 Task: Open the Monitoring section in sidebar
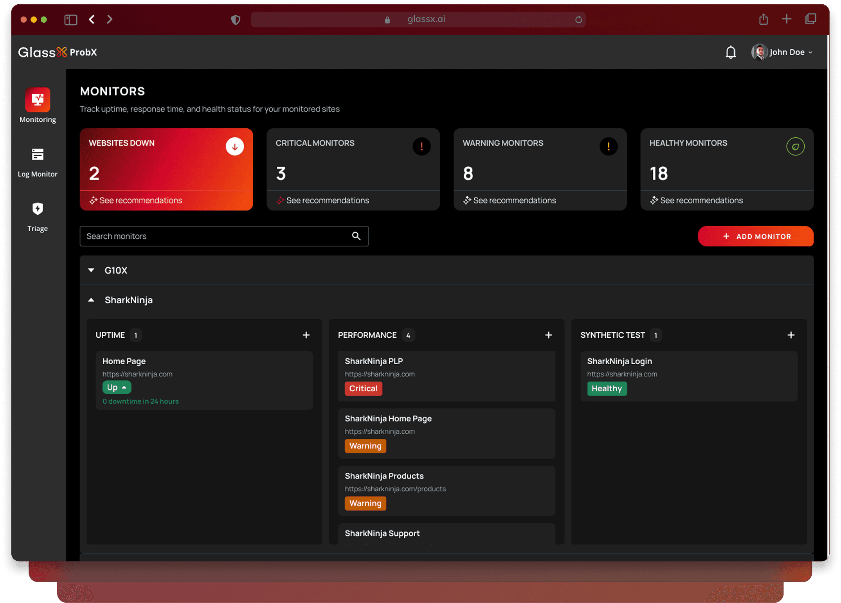click(38, 106)
